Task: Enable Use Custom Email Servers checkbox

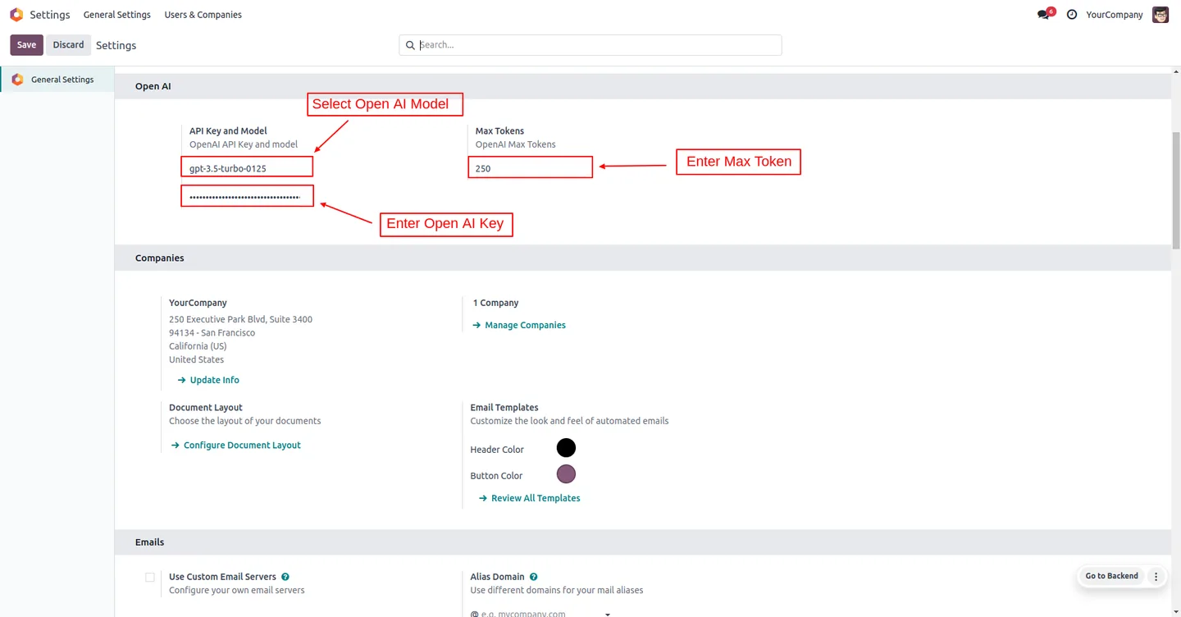Action: (x=150, y=578)
